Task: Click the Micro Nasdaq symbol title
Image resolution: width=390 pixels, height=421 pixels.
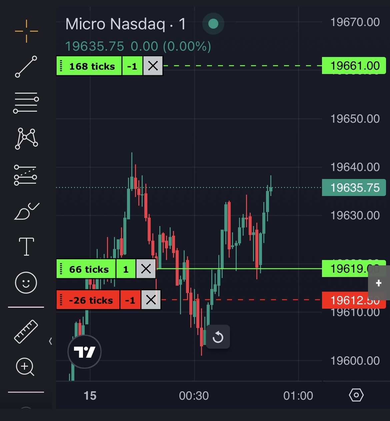Action: click(x=126, y=24)
